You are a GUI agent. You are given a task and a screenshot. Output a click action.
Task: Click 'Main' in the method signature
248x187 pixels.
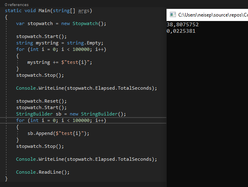pos(44,11)
